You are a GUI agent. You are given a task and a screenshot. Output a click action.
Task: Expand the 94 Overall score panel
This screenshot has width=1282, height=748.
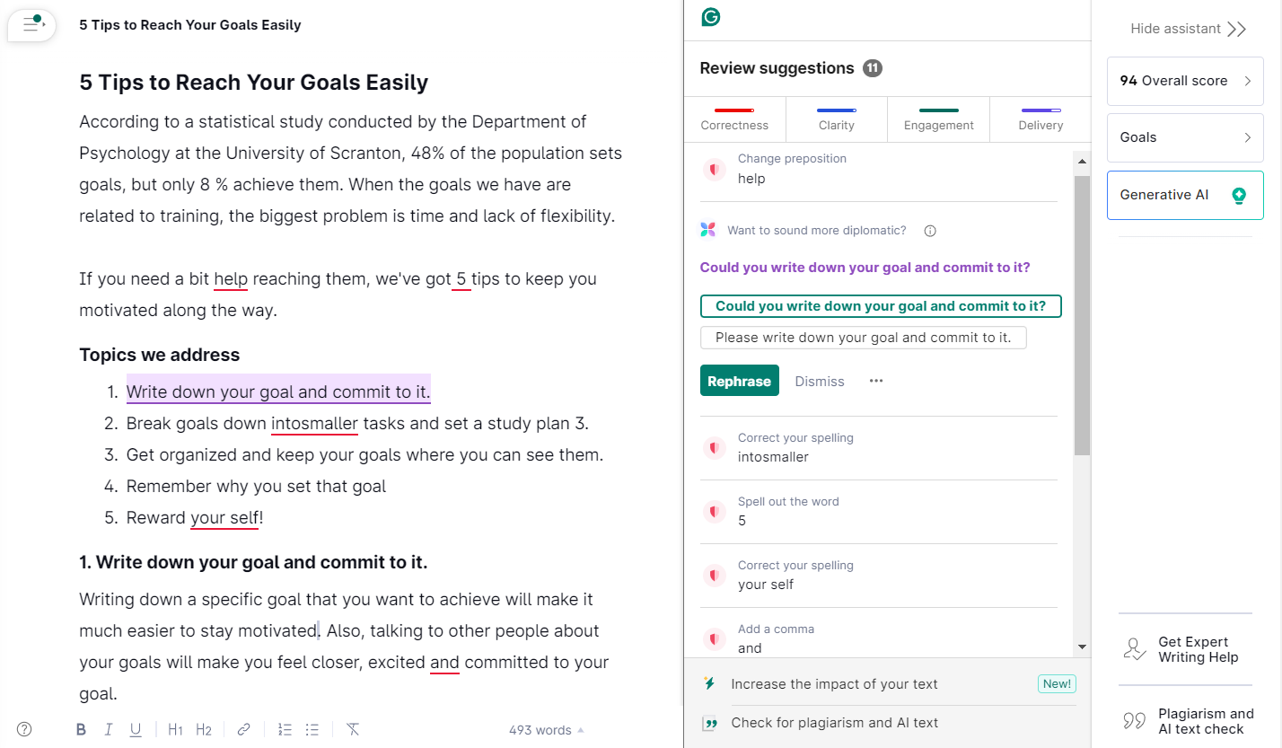coord(1185,81)
